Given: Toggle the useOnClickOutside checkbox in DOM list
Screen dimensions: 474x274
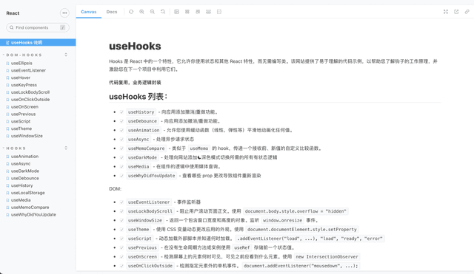Looking at the screenshot, I should point(121,266).
